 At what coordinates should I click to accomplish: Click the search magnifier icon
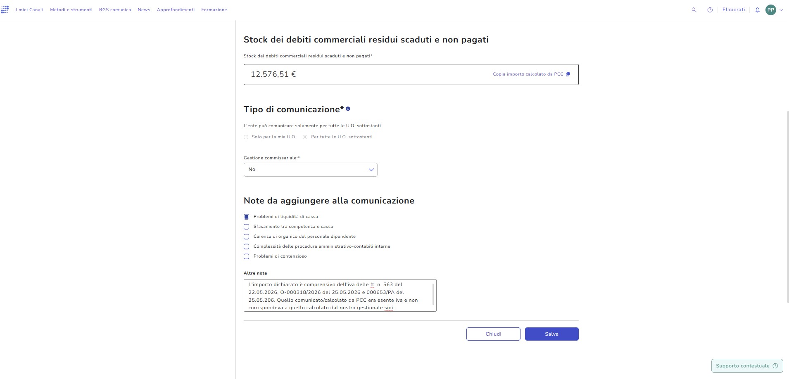[x=694, y=10]
